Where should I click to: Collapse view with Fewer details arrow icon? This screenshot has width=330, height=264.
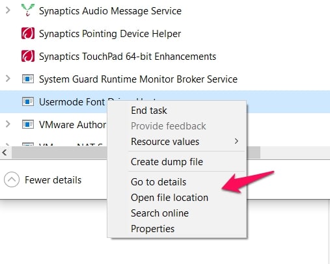(x=12, y=179)
